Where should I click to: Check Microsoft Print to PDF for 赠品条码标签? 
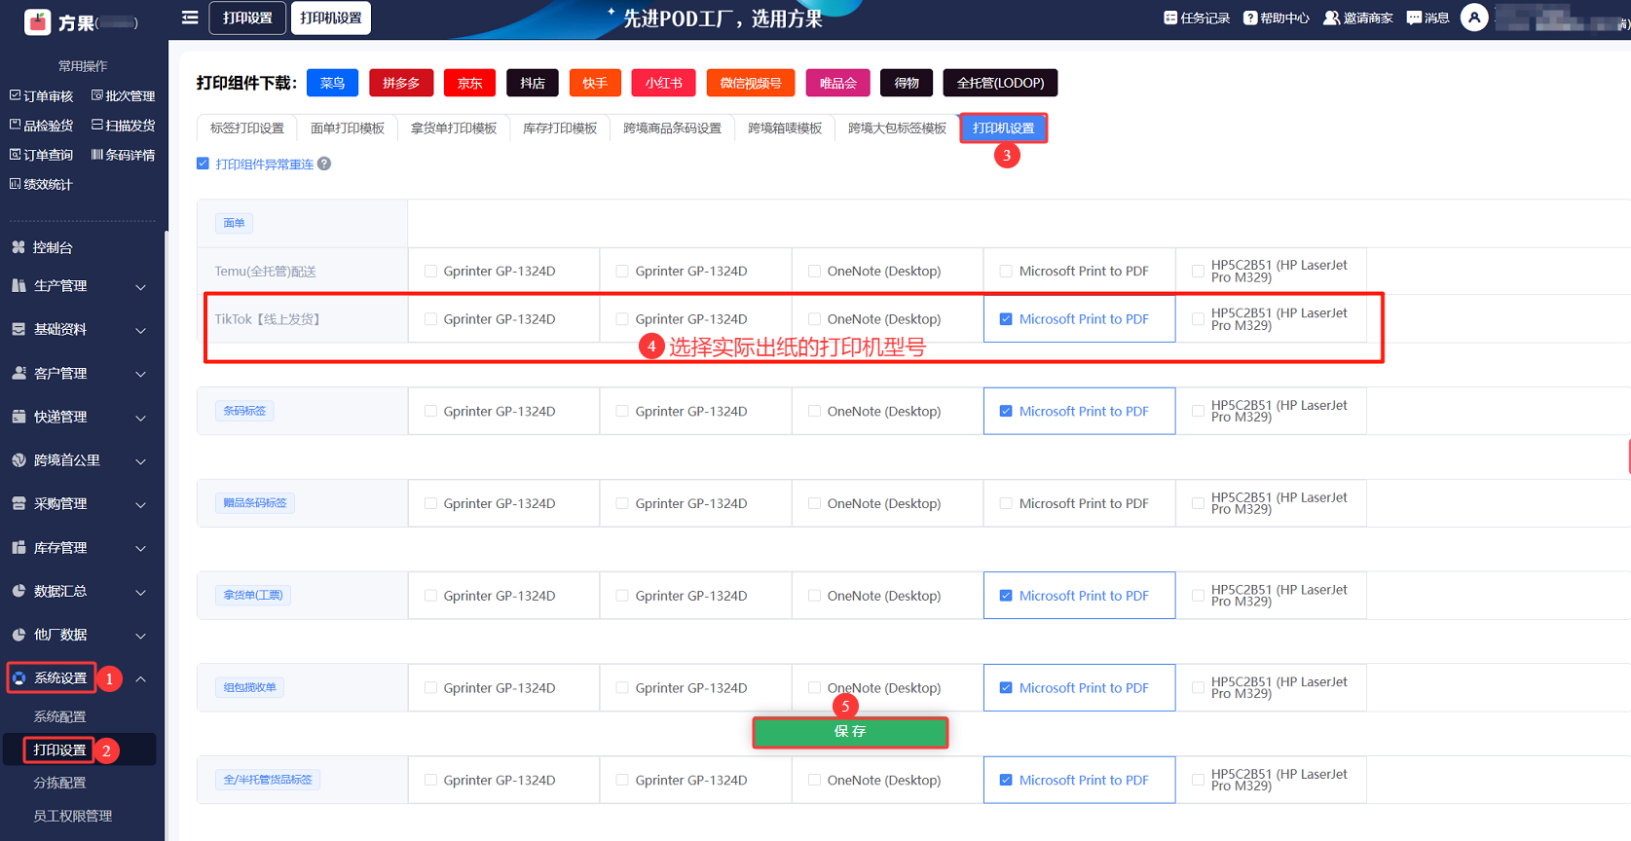point(1006,504)
